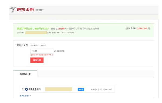162x103 pixels.
Task: Expand the 选择其他银行 dropdown
Action: click(25, 96)
